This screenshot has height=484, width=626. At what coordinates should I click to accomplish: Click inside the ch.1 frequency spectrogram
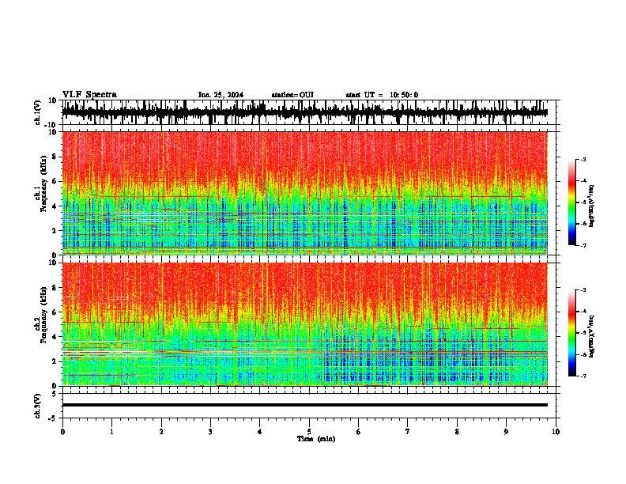click(304, 193)
